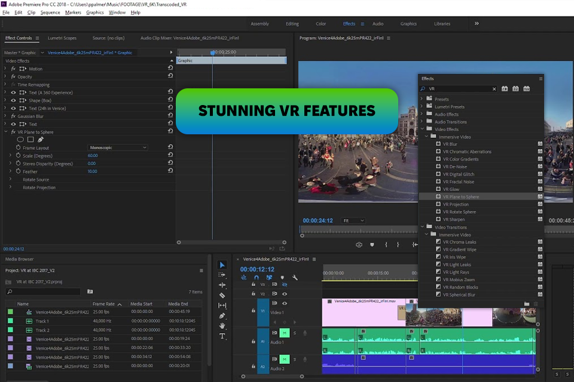Select the Hand tool
574x382 pixels.
[x=222, y=326]
